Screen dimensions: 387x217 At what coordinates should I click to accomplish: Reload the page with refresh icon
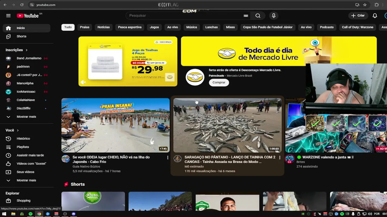[22, 5]
